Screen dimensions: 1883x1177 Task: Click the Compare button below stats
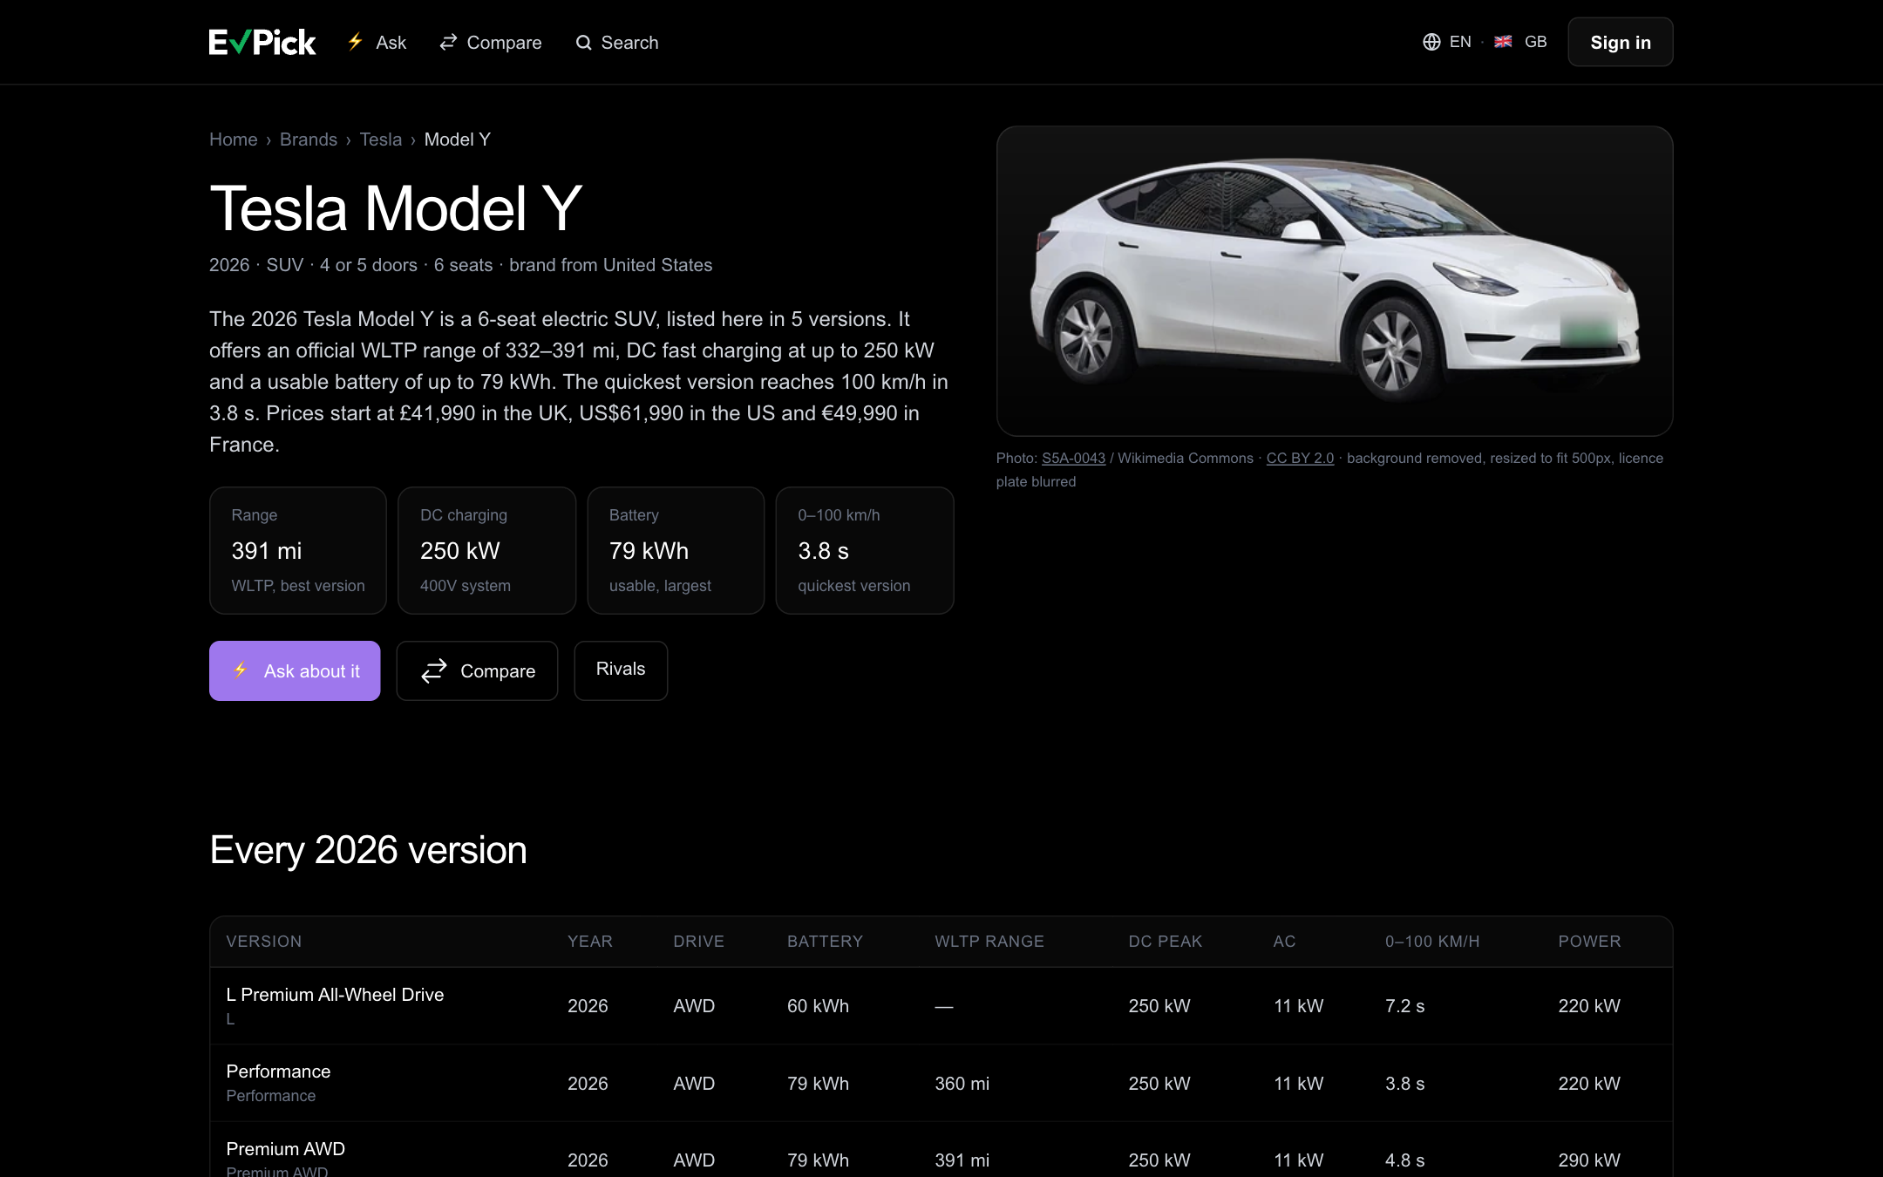477,670
